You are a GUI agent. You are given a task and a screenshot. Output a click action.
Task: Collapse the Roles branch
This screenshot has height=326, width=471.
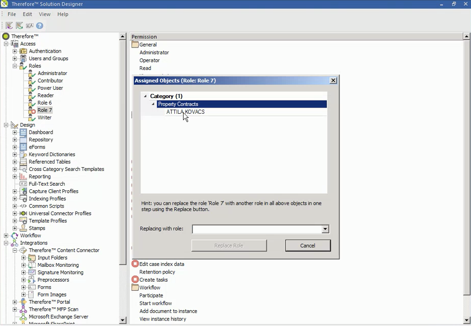point(15,65)
